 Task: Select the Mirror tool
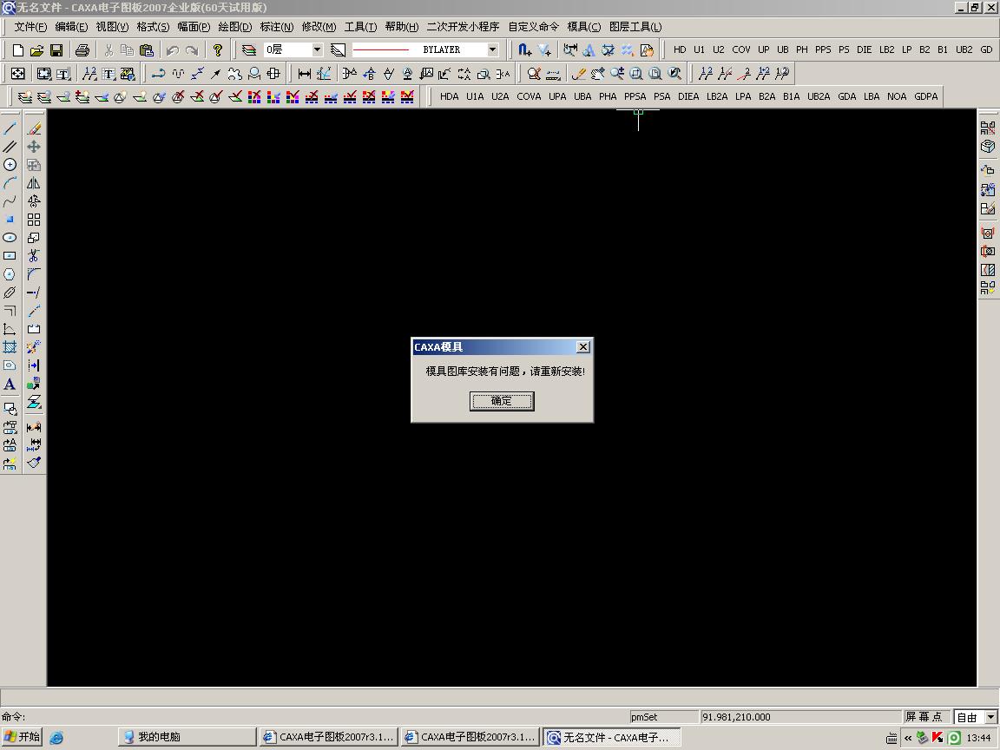pyautogui.click(x=34, y=183)
